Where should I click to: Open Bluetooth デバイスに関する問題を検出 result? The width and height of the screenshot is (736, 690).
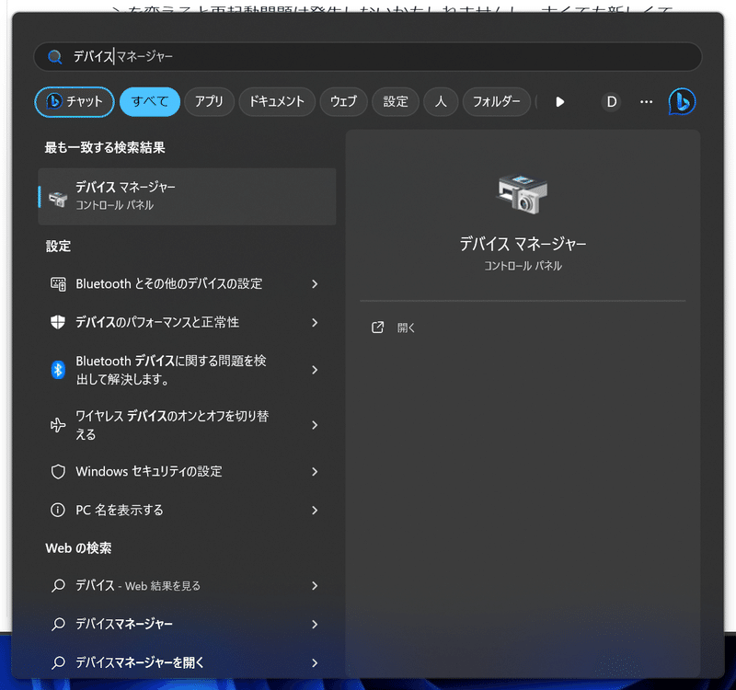point(187,370)
